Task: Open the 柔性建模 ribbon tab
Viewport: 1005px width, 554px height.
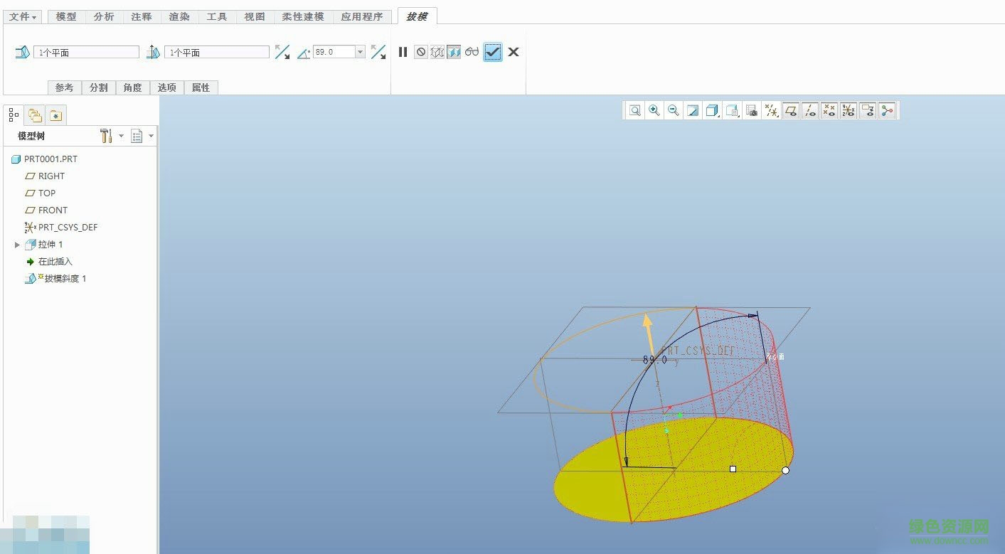Action: coord(302,16)
